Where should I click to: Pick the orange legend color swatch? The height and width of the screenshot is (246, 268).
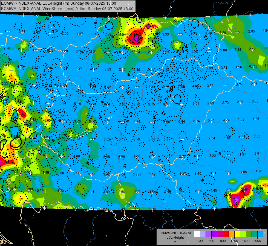(232, 234)
